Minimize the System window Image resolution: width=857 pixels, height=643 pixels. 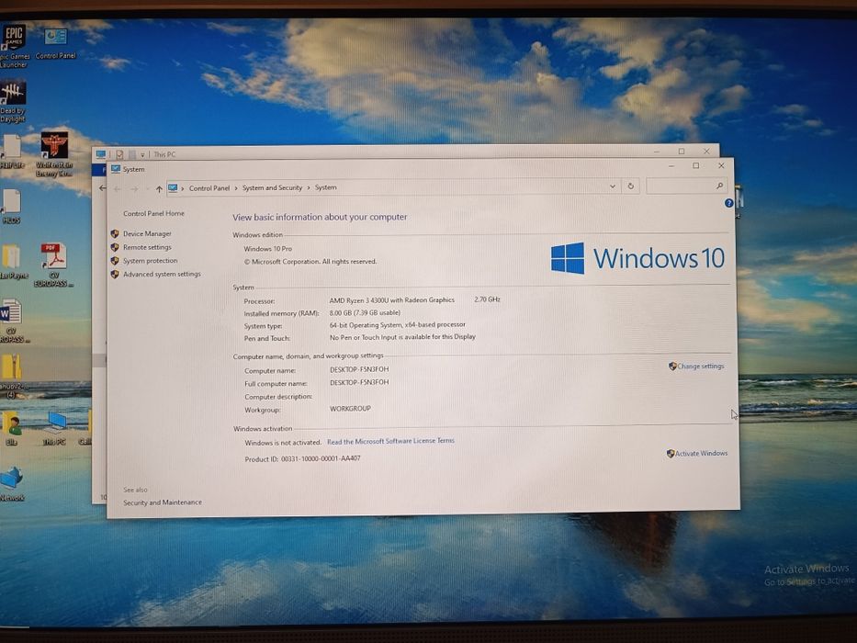671,165
